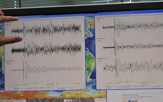Click the blue epicenter square on map
Screen dimensions: 163x102
[x=88, y=69]
